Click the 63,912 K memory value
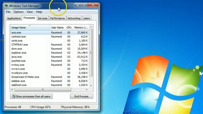Viewport: 203px width, 114px height. [x=82, y=57]
